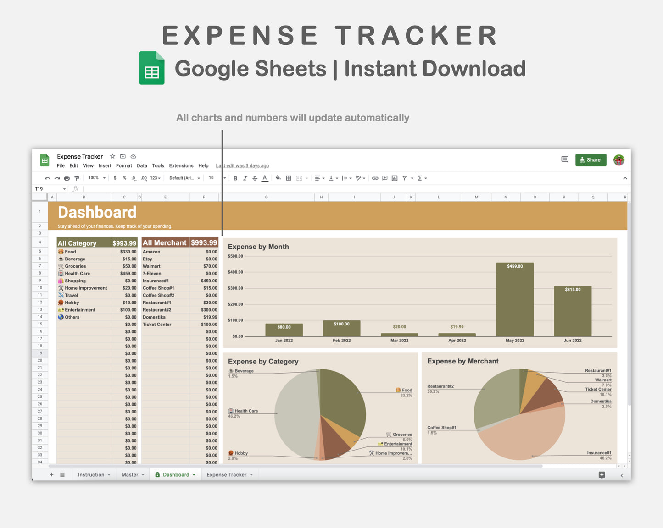Insert a comment using the toolbar icon
Viewport: 663px width, 528px height.
point(384,178)
